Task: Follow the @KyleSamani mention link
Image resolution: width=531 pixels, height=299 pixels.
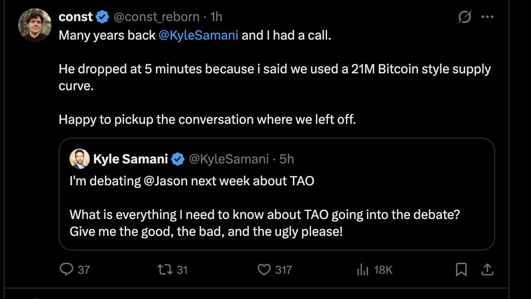Action: point(199,35)
